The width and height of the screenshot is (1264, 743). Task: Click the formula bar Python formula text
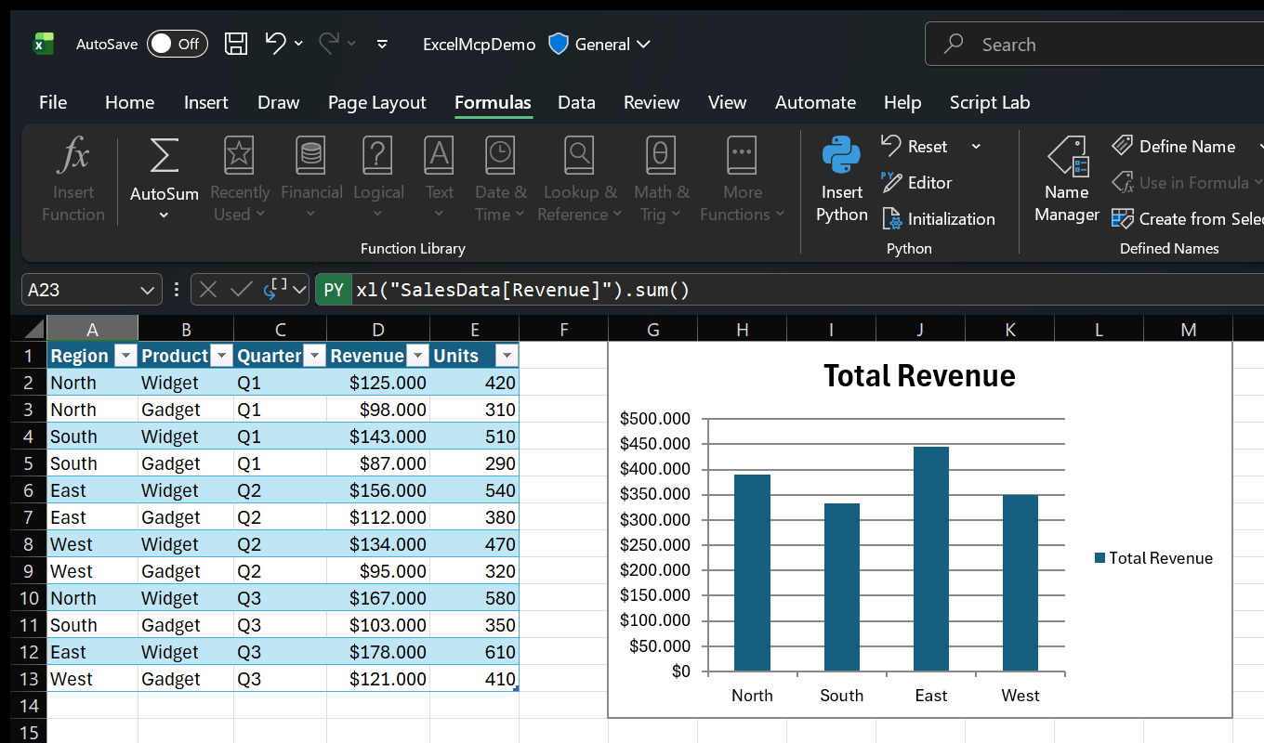(522, 290)
